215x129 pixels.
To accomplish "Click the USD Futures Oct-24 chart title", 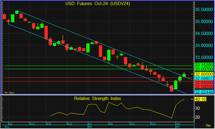I will pyautogui.click(x=97, y=4).
